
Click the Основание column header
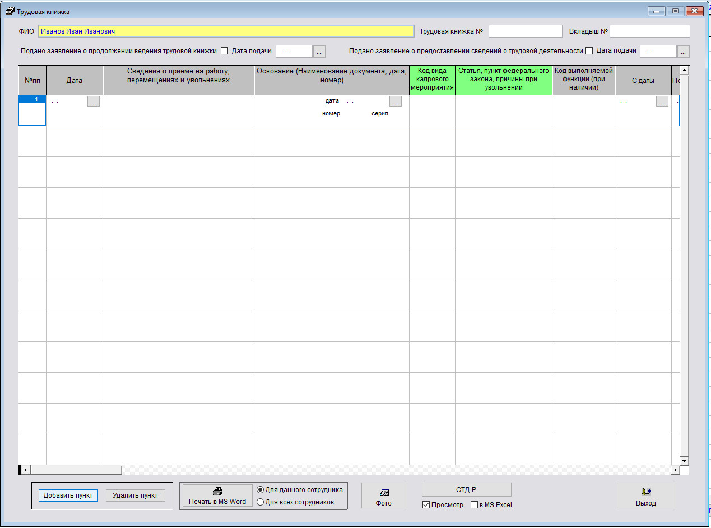(x=332, y=80)
